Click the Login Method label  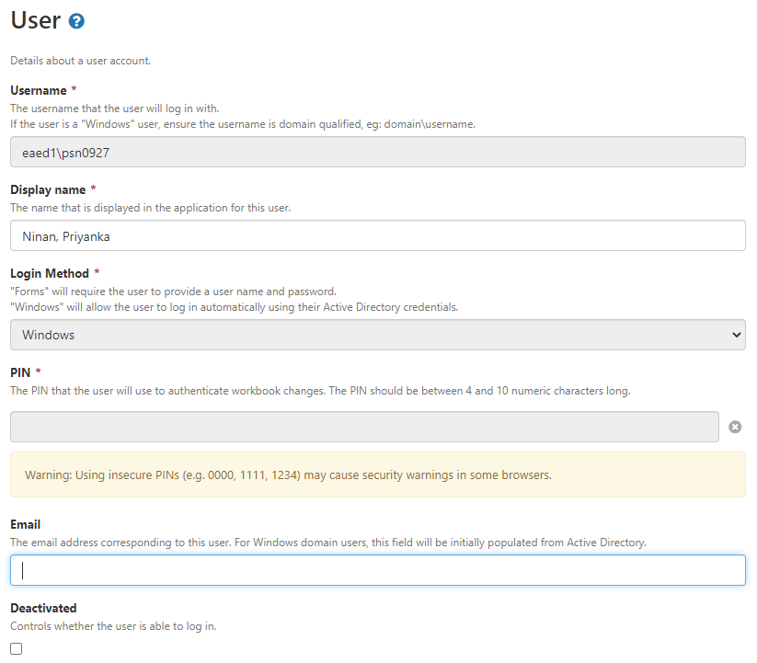[x=49, y=273]
